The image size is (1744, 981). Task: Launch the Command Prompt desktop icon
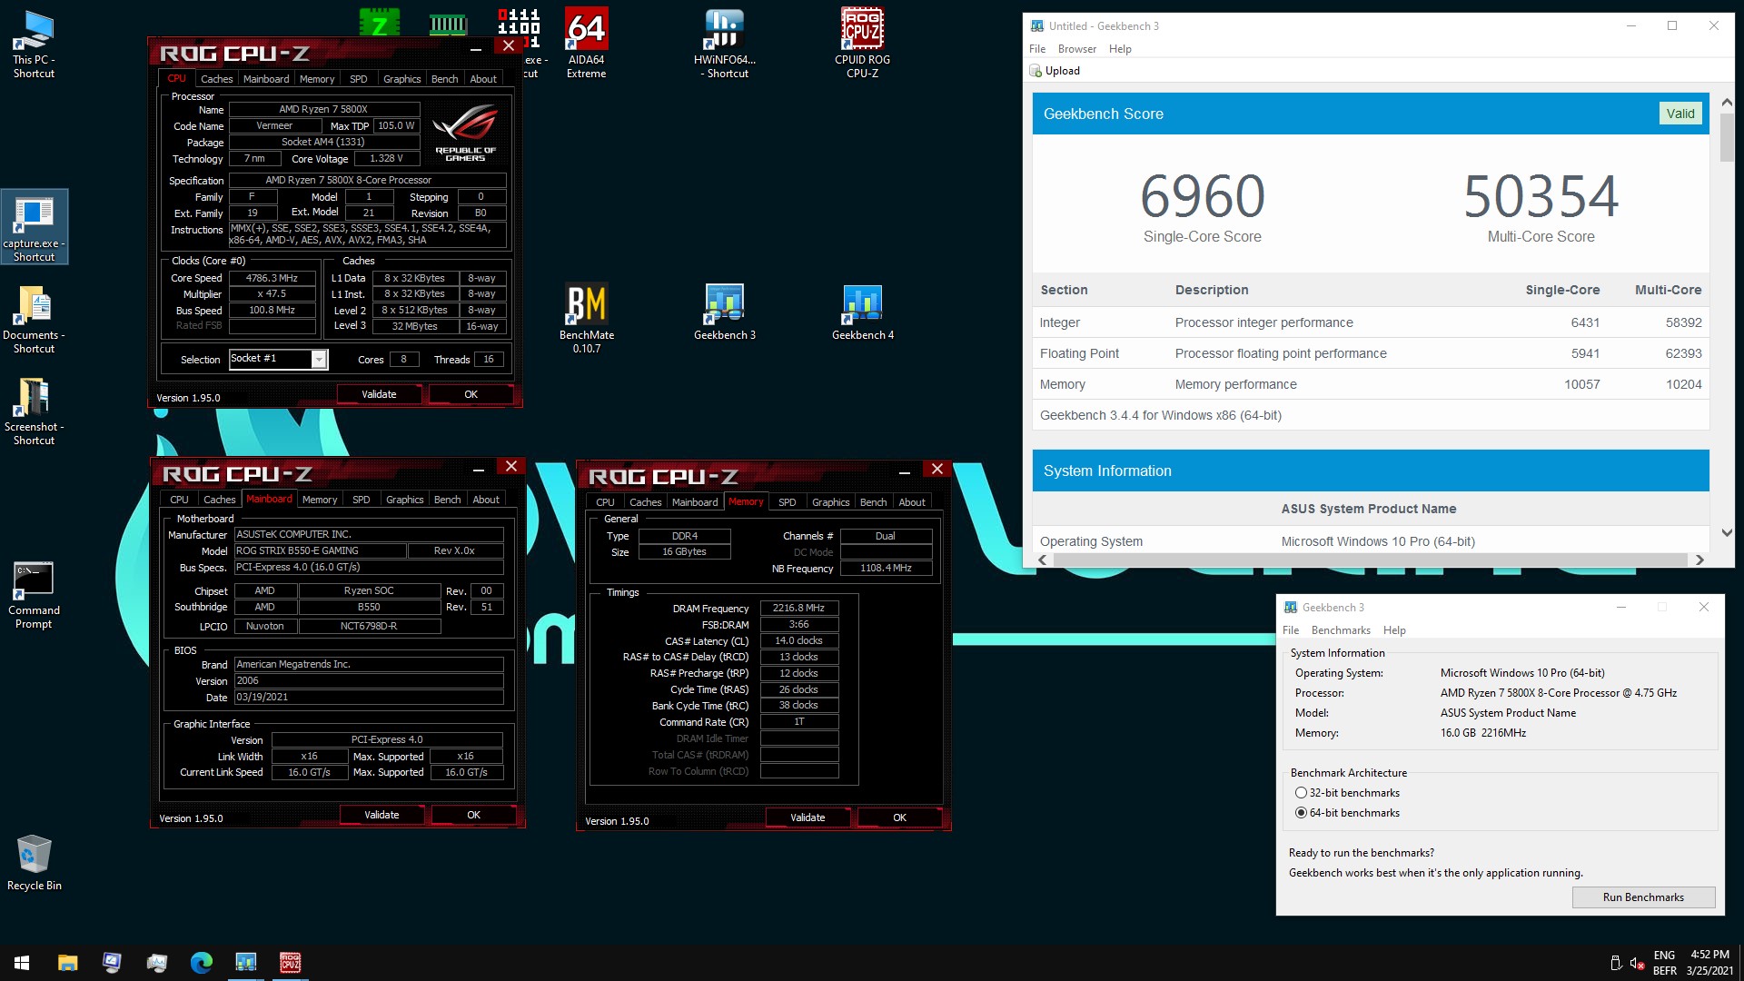point(34,595)
